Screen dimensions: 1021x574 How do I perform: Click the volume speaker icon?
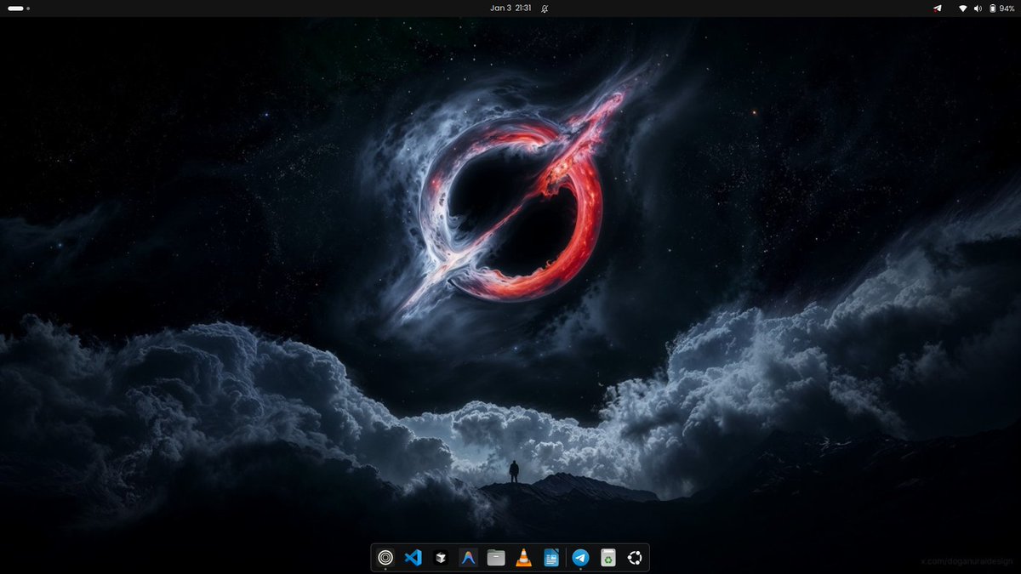pyautogui.click(x=978, y=9)
